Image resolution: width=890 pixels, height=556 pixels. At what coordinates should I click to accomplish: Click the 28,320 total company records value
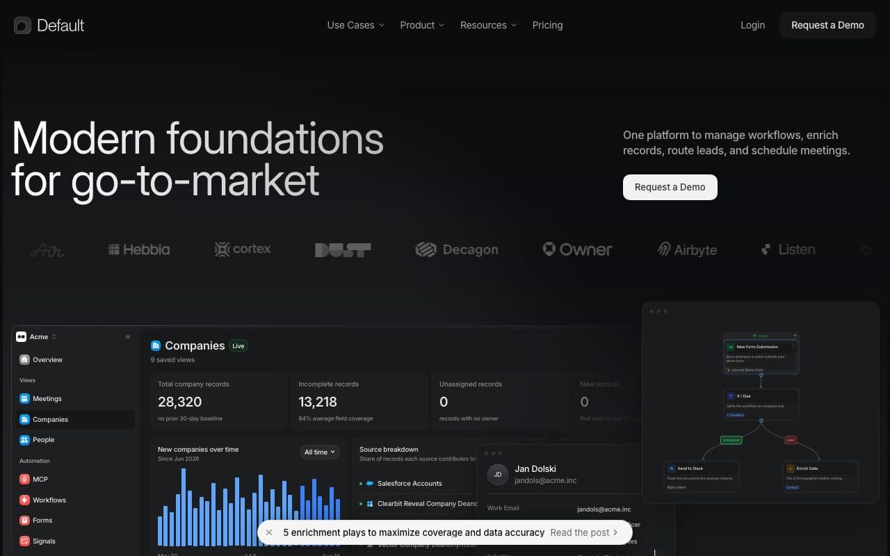point(179,402)
